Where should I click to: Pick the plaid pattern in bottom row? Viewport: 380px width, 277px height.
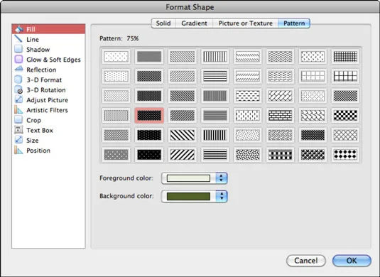pyautogui.click(x=280, y=155)
